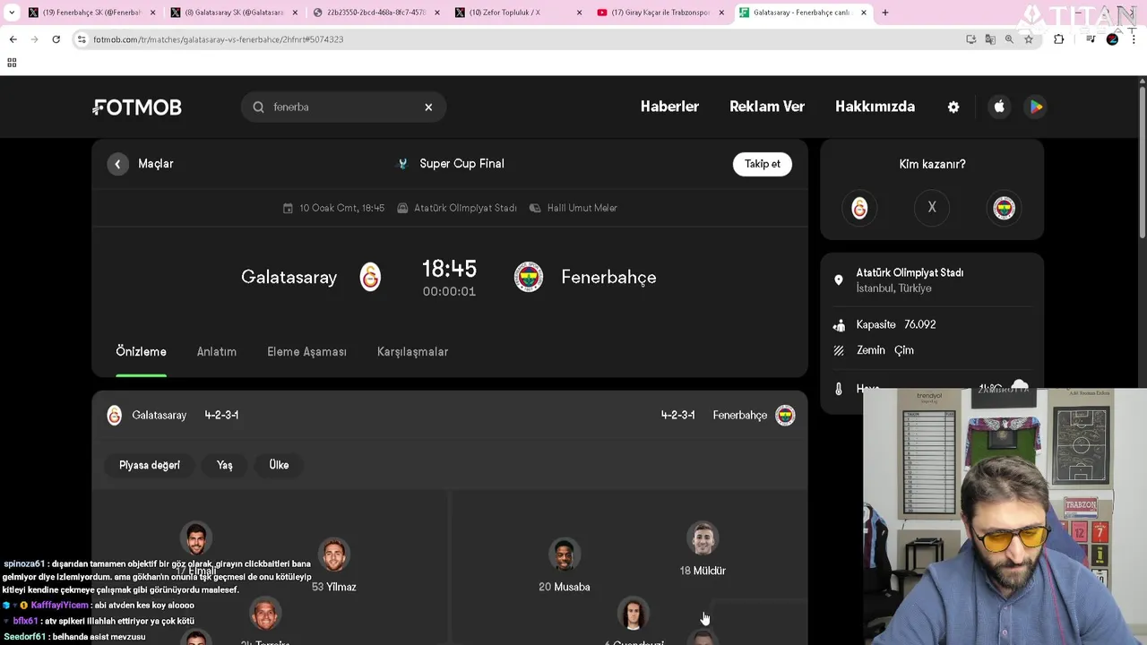The image size is (1147, 645).
Task: Open the browser extensions puzzle icon
Action: pyautogui.click(x=1058, y=39)
